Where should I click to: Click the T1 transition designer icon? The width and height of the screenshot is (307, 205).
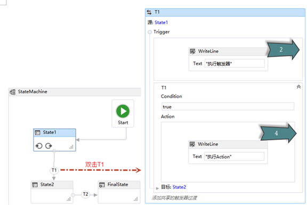coord(149,12)
